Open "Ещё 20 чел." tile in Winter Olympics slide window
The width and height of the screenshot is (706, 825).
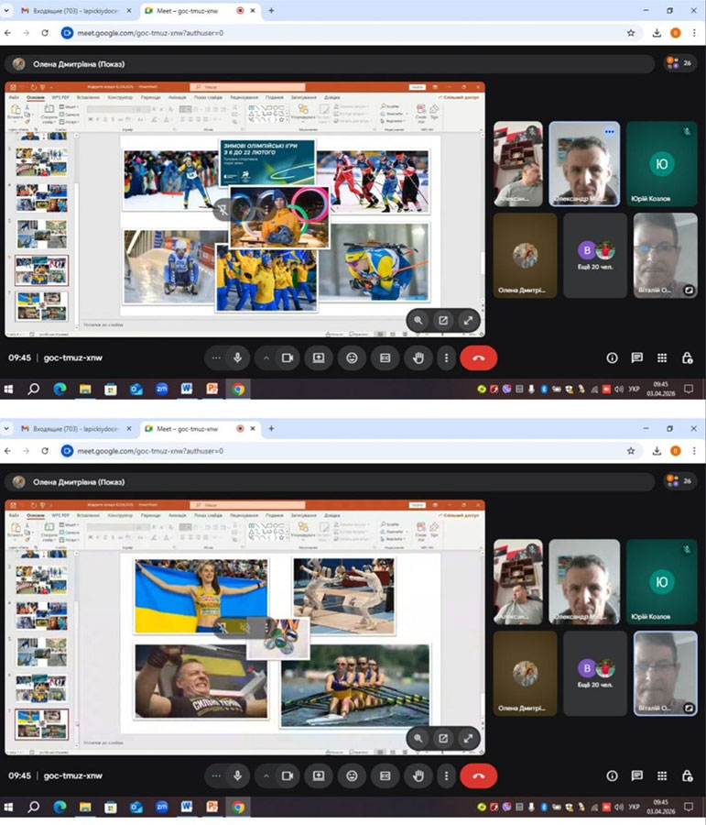[595, 255]
